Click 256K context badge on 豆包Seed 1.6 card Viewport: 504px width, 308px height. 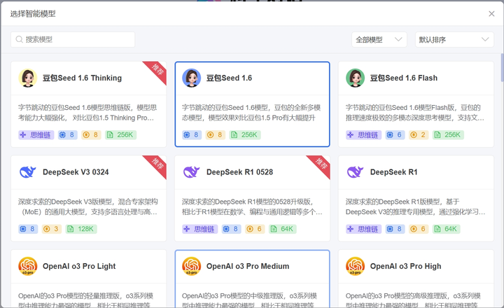(245, 134)
